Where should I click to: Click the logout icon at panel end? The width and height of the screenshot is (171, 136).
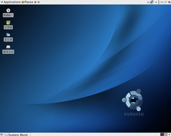(x=169, y=2)
